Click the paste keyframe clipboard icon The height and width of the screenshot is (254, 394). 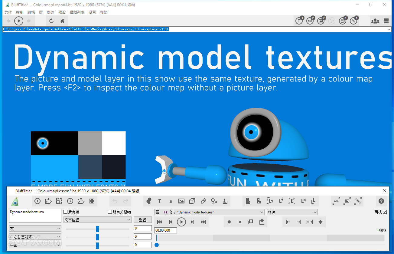[x=262, y=222]
